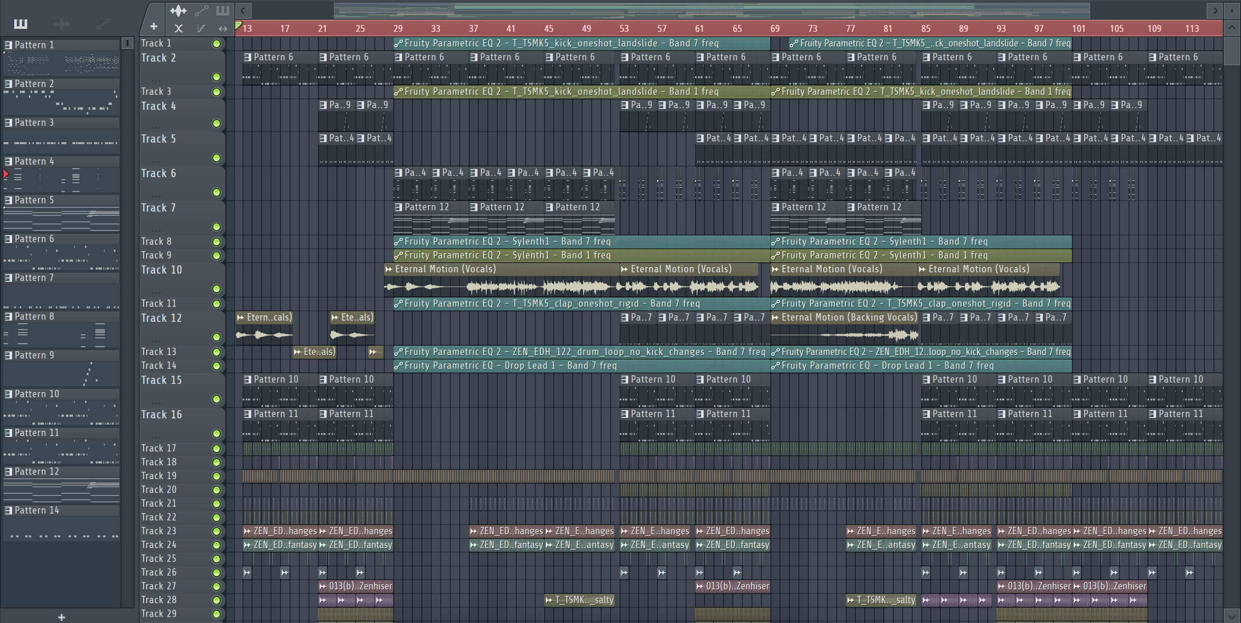Screen dimensions: 1241x623
Task: Click the Pattern 9 picker piano icon
Action: (8, 355)
